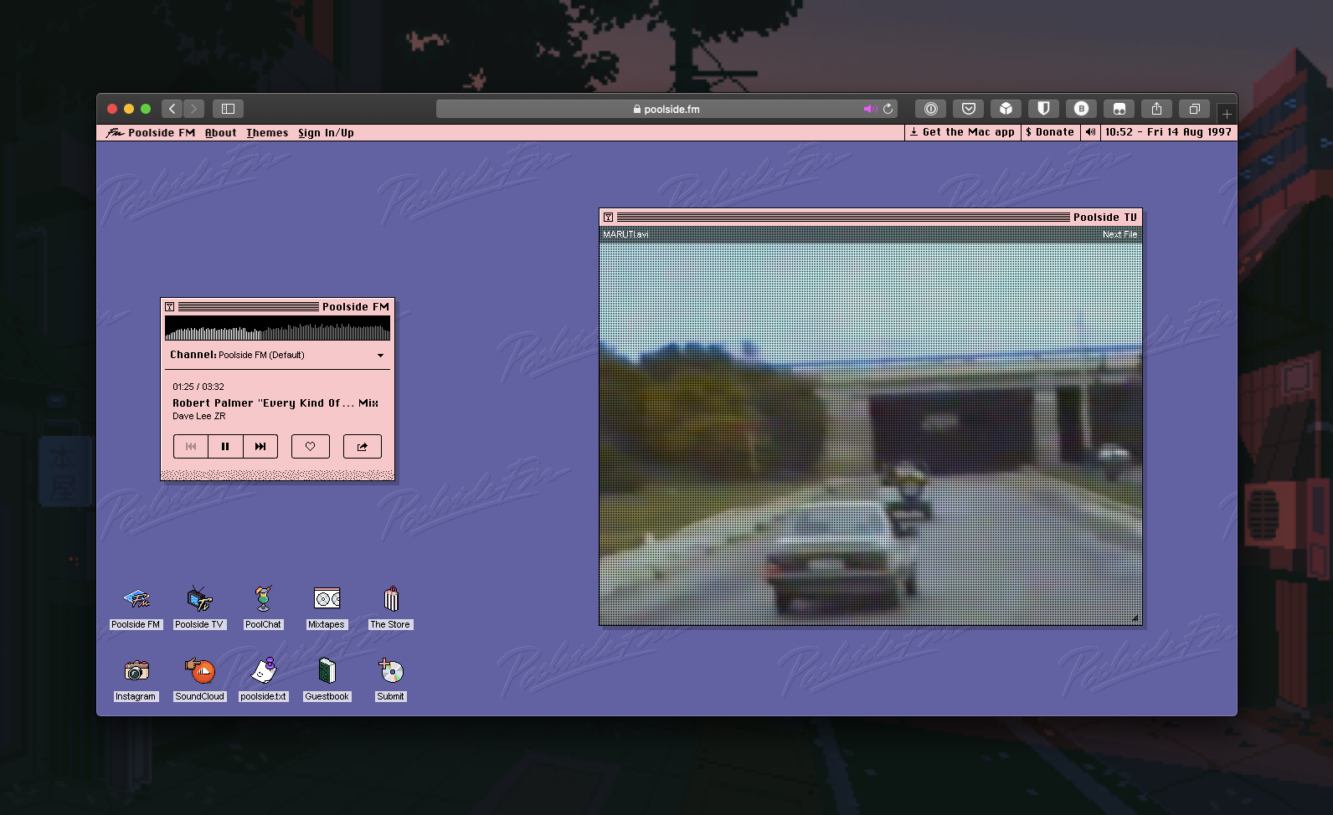Image resolution: width=1333 pixels, height=815 pixels.
Task: Click the Poolside TV resize handle
Action: 1135,618
